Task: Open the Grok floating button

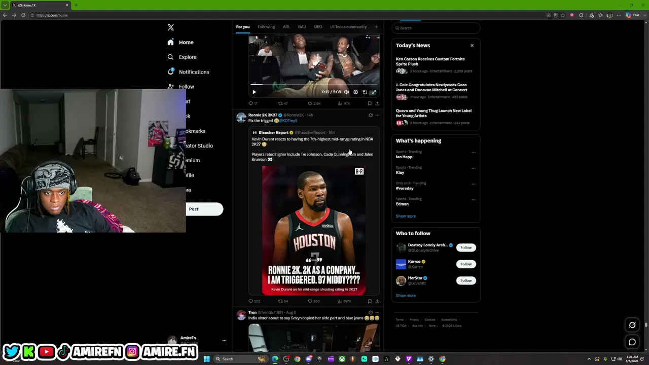Action: [x=632, y=325]
